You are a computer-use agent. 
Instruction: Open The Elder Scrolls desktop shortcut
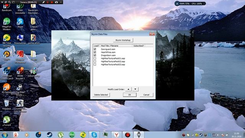pyautogui.click(x=20, y=90)
